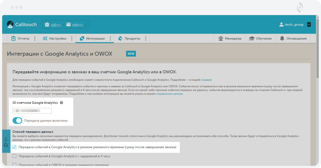Uncheck real-time Google Analytics event transfer
Image resolution: width=321 pixels, height=168 pixels.
point(14,147)
